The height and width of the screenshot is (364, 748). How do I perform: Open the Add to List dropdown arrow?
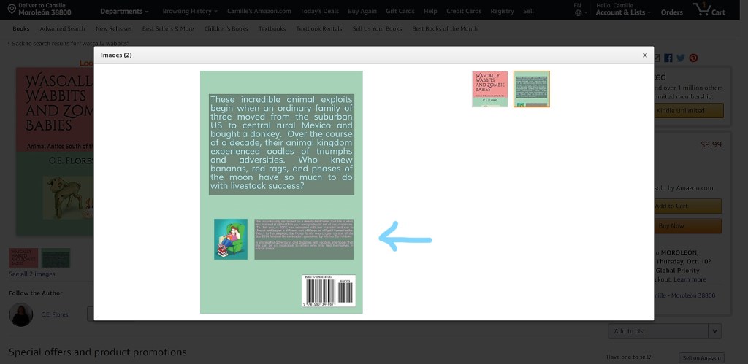pyautogui.click(x=715, y=331)
